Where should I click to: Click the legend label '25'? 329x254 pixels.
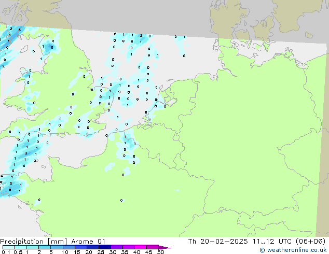click(101, 252)
